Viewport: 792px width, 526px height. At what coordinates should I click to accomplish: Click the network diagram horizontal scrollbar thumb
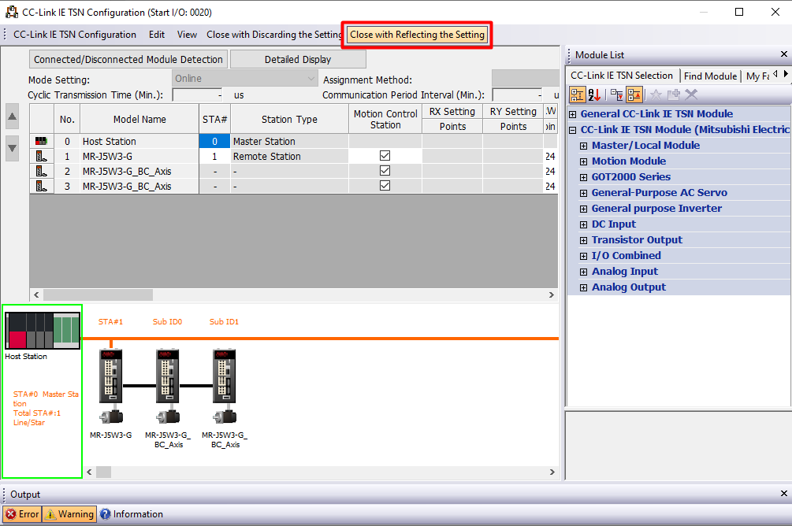click(x=103, y=472)
